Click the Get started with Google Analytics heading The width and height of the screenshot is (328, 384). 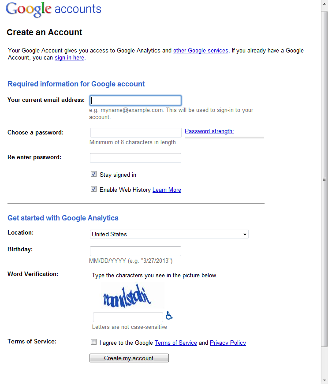63,218
